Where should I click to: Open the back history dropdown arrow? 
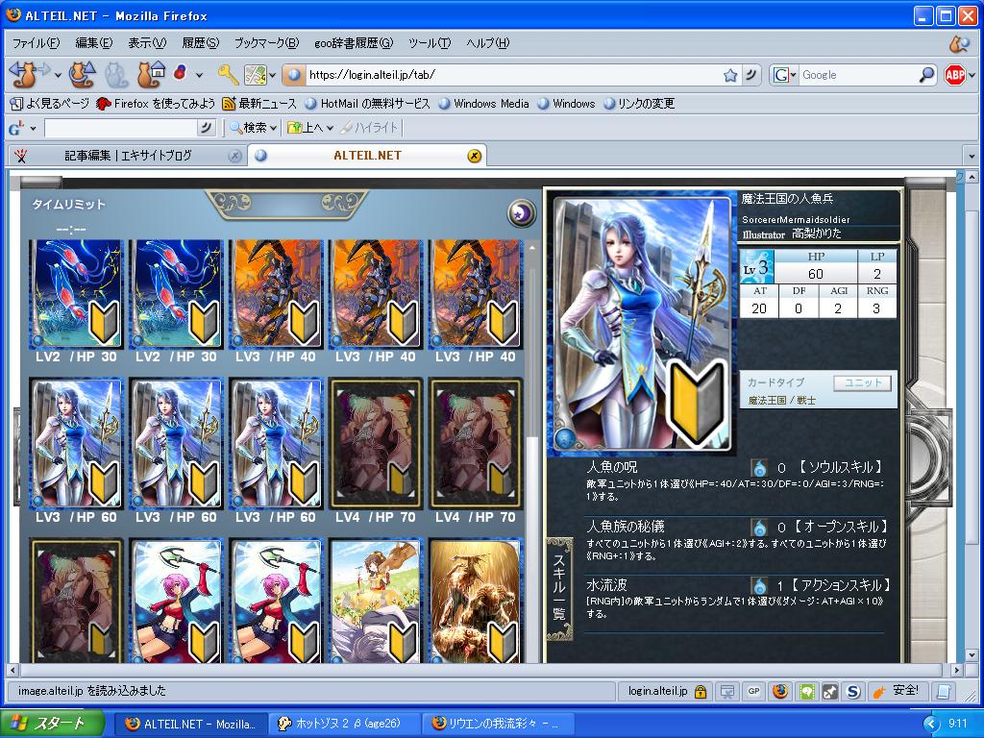58,75
